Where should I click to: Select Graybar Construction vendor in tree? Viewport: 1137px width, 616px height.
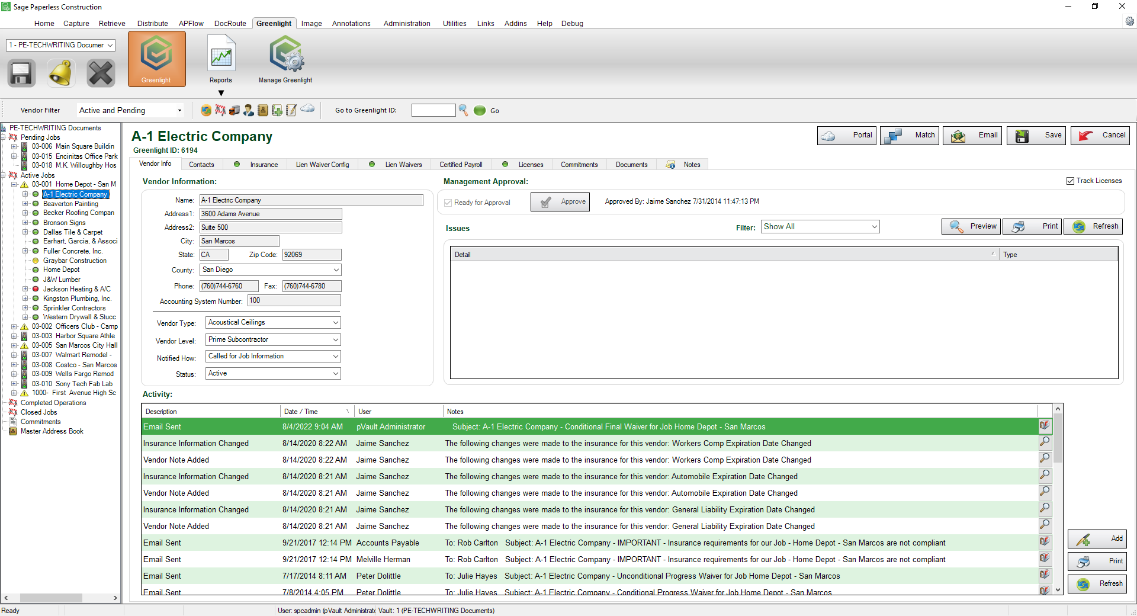coord(75,261)
